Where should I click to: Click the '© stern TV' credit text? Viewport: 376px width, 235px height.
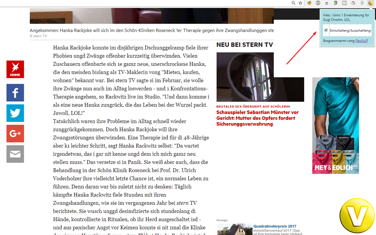pos(38,36)
